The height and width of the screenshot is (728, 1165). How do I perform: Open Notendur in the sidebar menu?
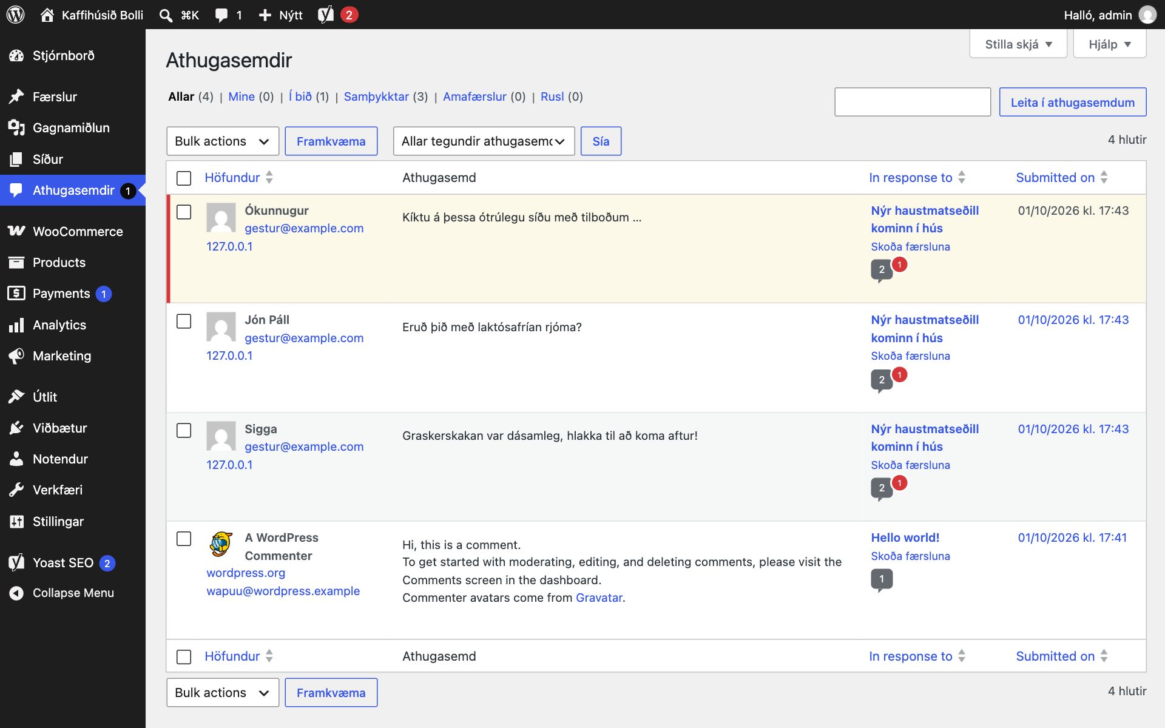coord(73,459)
